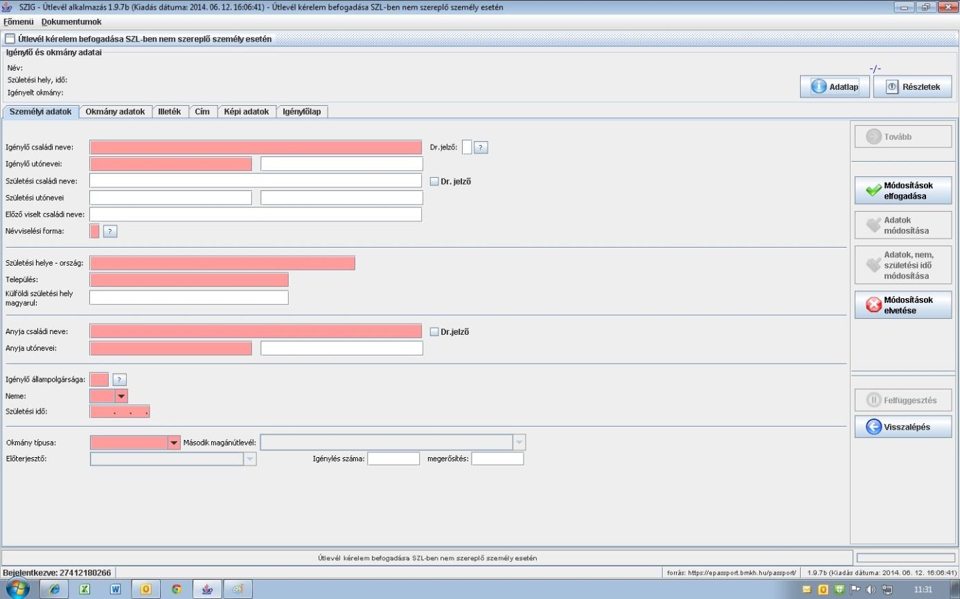
Task: Click the first Születési utónevei field
Action: pyautogui.click(x=170, y=198)
